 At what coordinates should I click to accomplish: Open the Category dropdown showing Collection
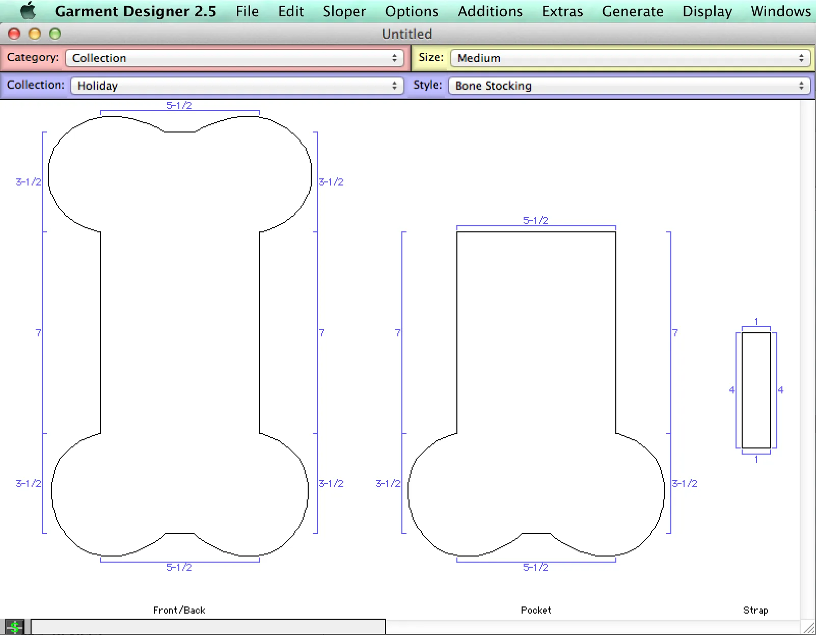tap(235, 58)
